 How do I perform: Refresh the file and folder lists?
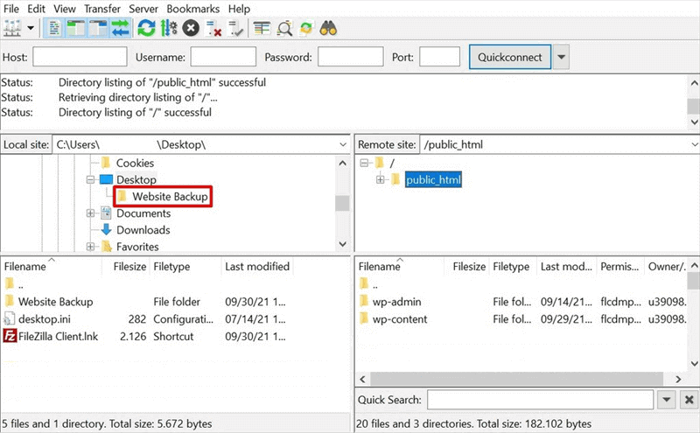(147, 28)
